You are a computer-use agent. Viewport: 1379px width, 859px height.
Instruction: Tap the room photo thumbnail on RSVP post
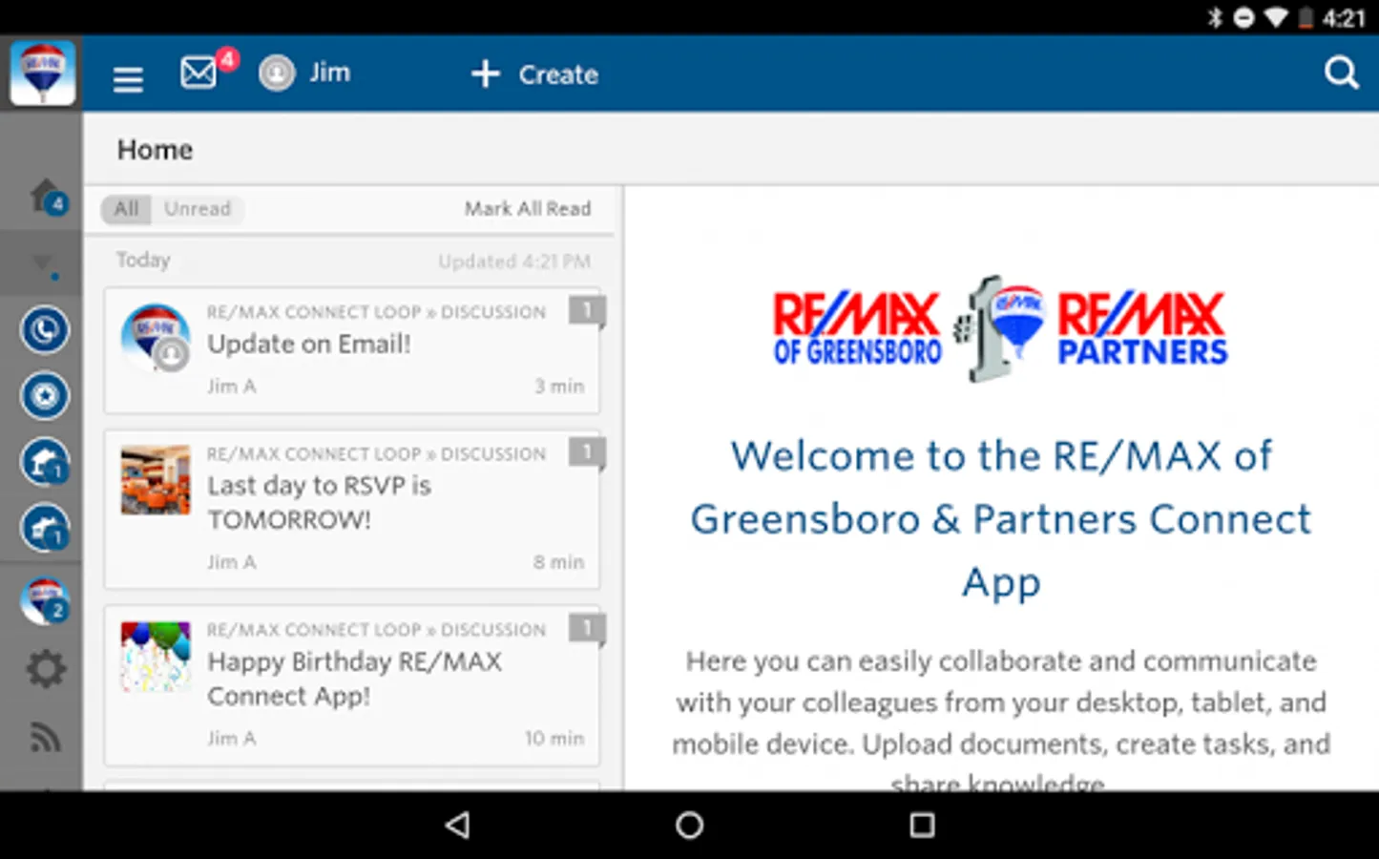click(x=156, y=480)
